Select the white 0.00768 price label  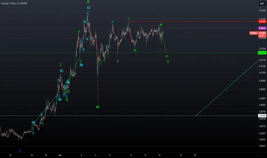(x=262, y=116)
